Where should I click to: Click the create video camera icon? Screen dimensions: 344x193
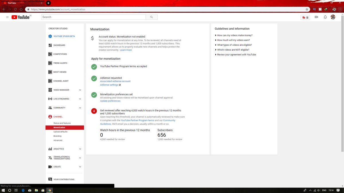(316, 17)
